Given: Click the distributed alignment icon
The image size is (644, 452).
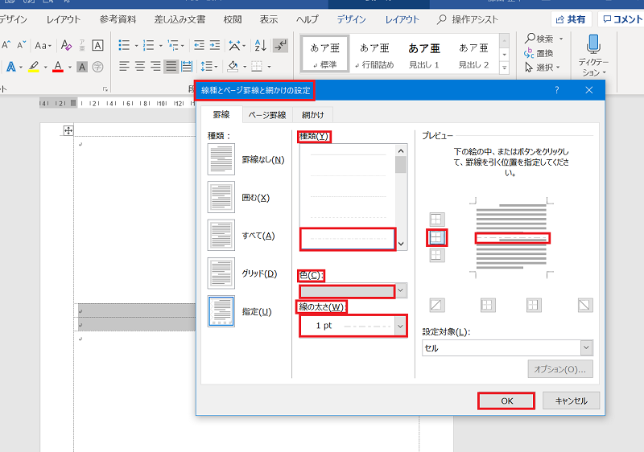Looking at the screenshot, I should point(187,66).
